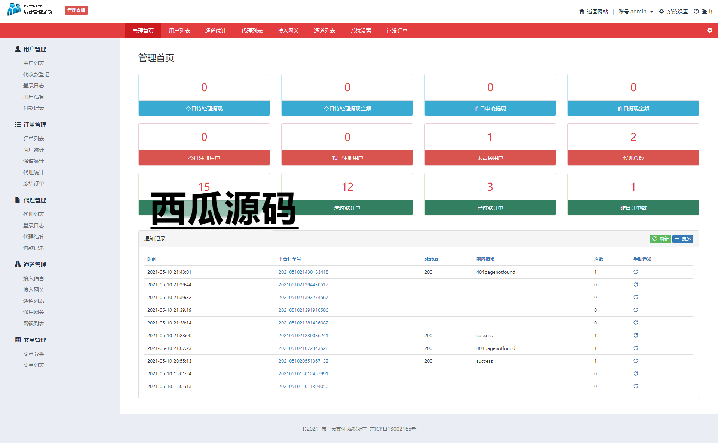Resend notification for order 2021051021381436082
This screenshot has height=443, width=718.
click(x=636, y=323)
